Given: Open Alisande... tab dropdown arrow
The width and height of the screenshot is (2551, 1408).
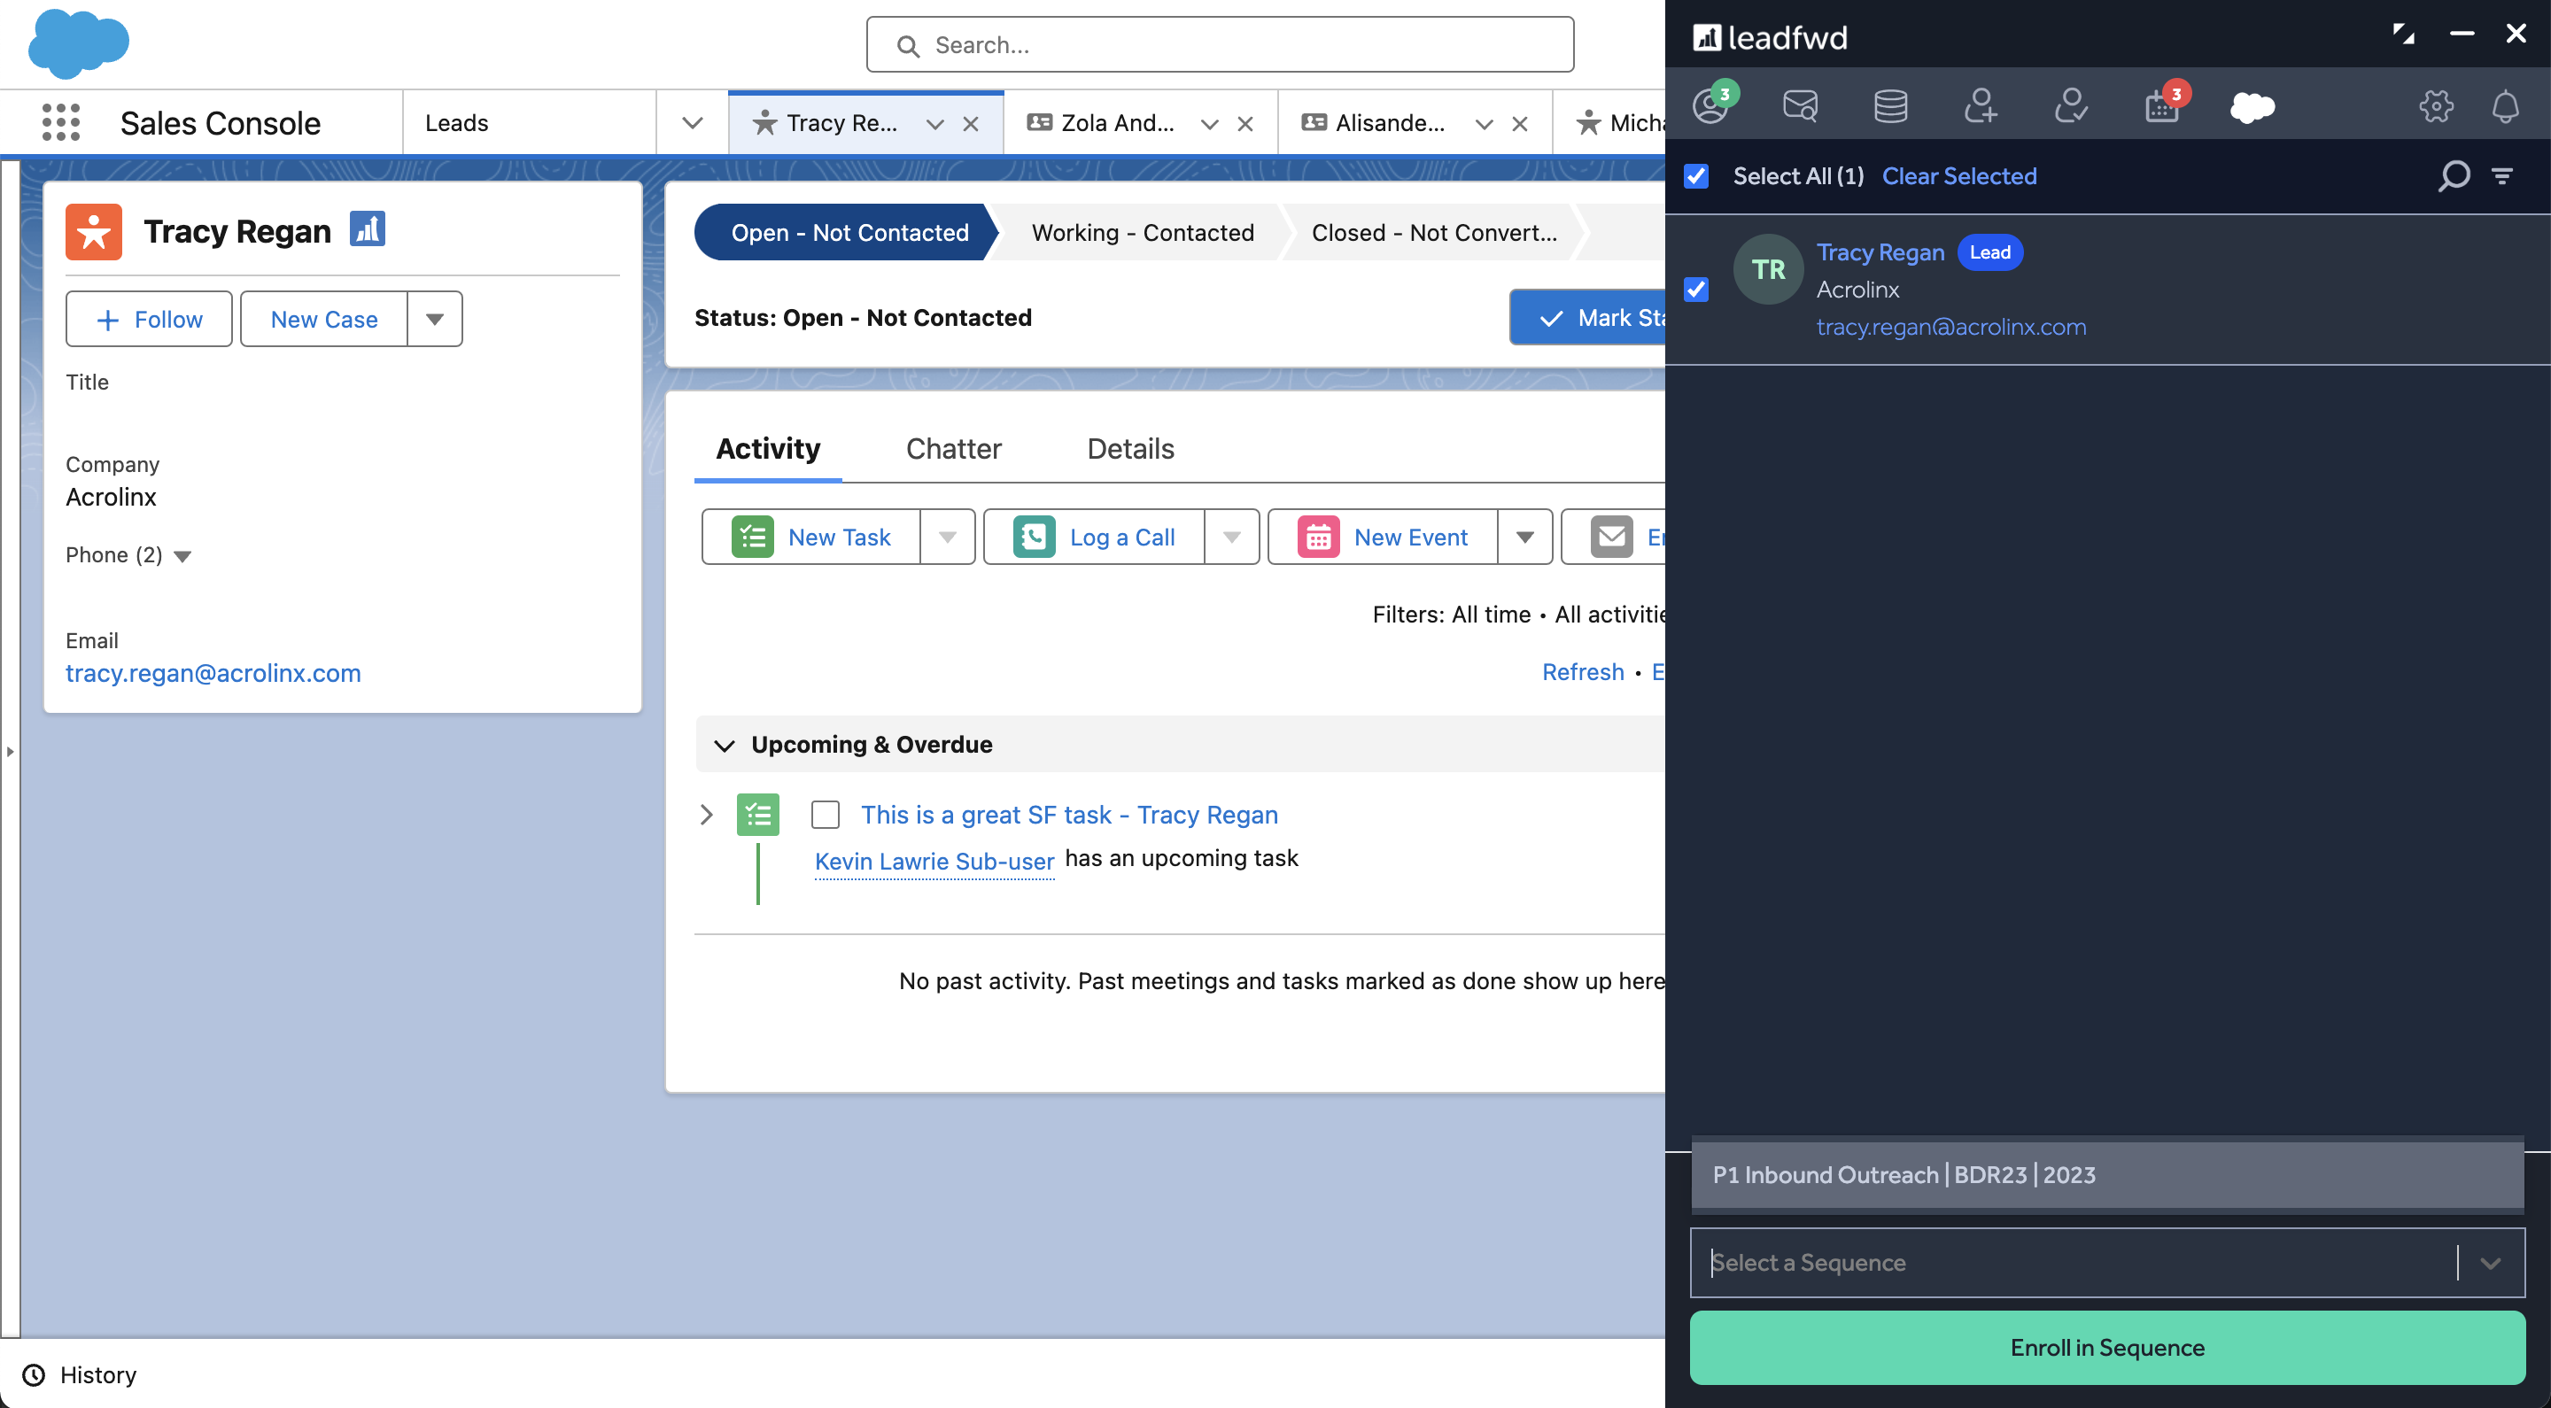Looking at the screenshot, I should point(1484,124).
